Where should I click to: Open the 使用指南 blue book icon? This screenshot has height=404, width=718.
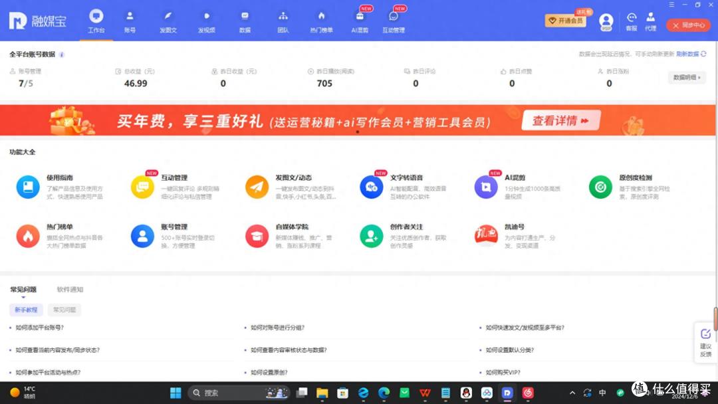click(28, 187)
